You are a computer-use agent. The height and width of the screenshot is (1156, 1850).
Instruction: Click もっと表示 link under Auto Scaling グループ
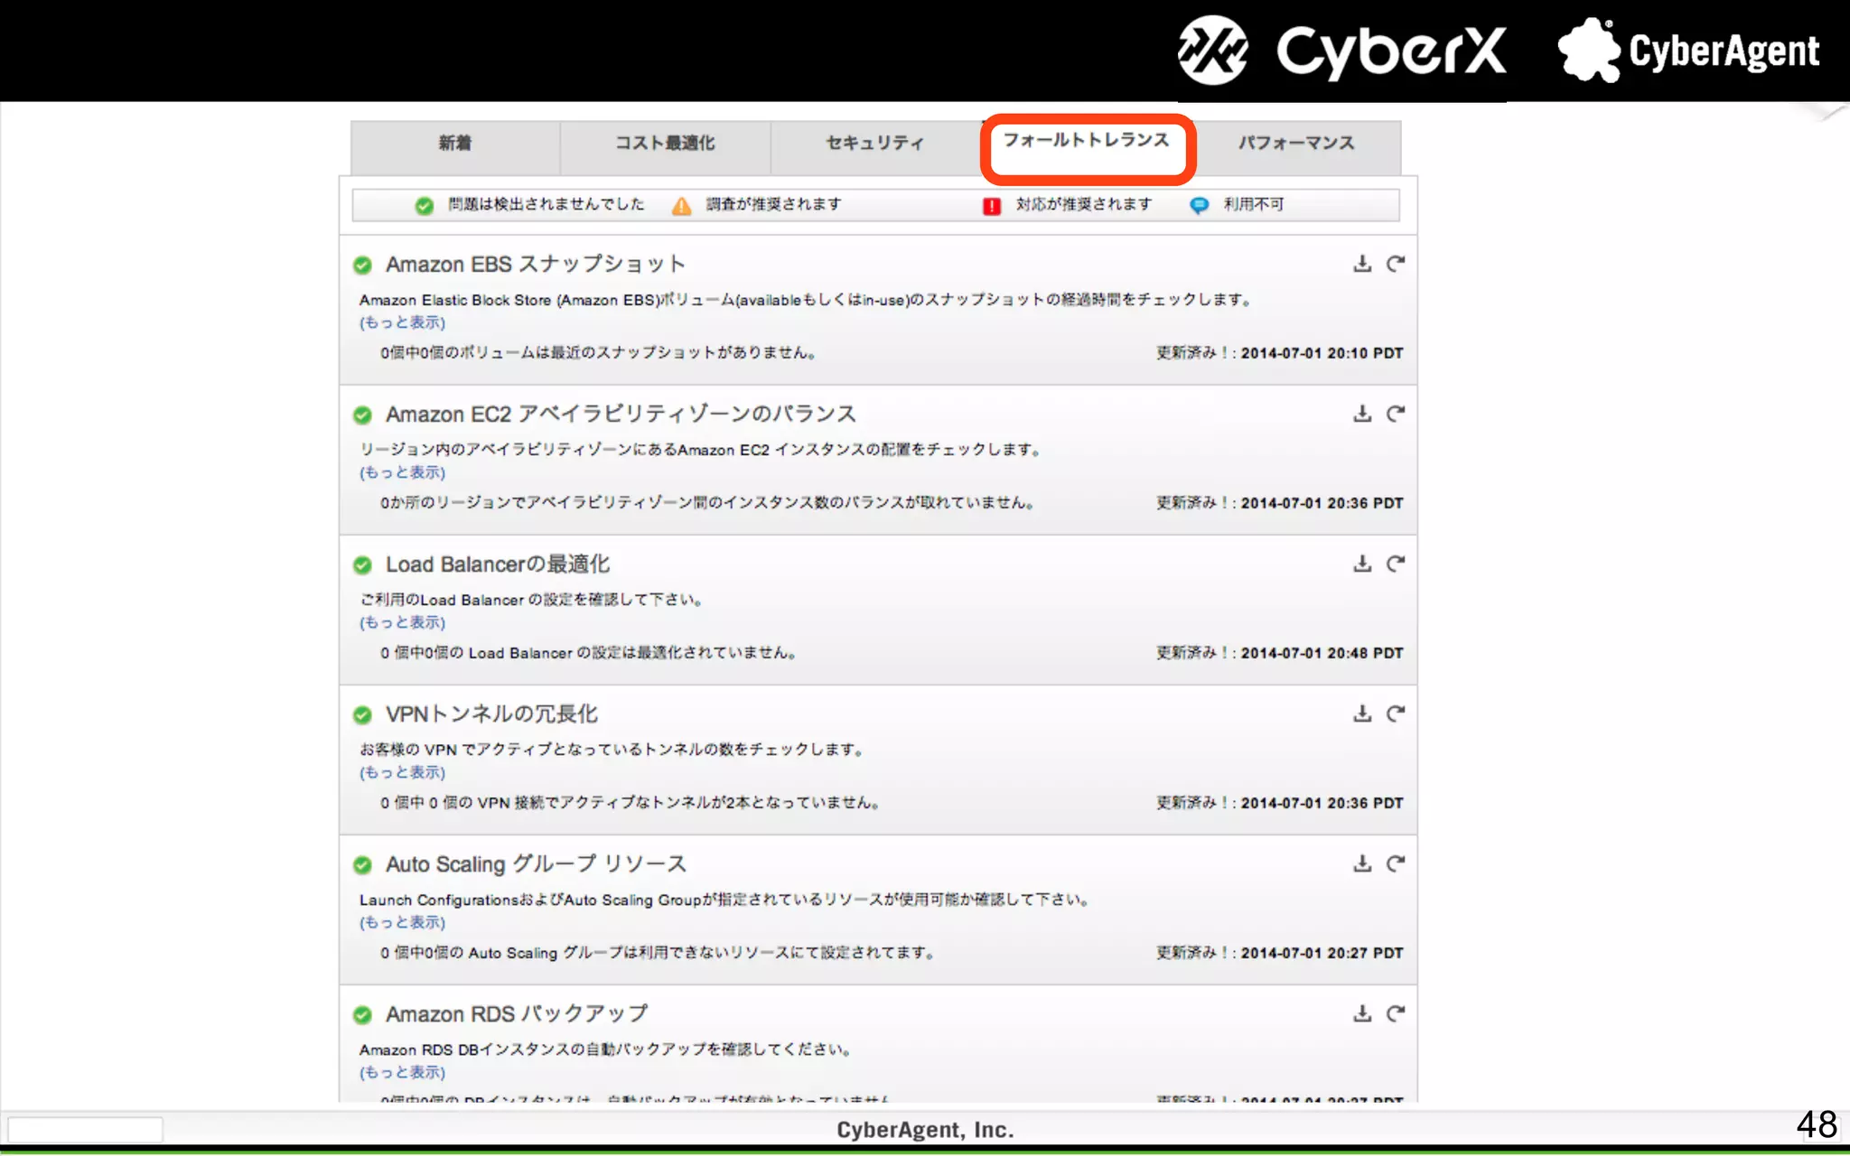click(x=402, y=922)
